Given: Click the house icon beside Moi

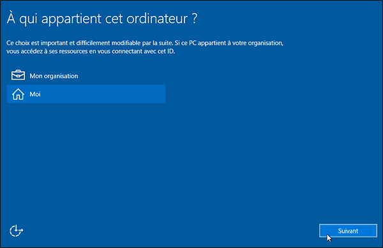Looking at the screenshot, I should click(18, 94).
